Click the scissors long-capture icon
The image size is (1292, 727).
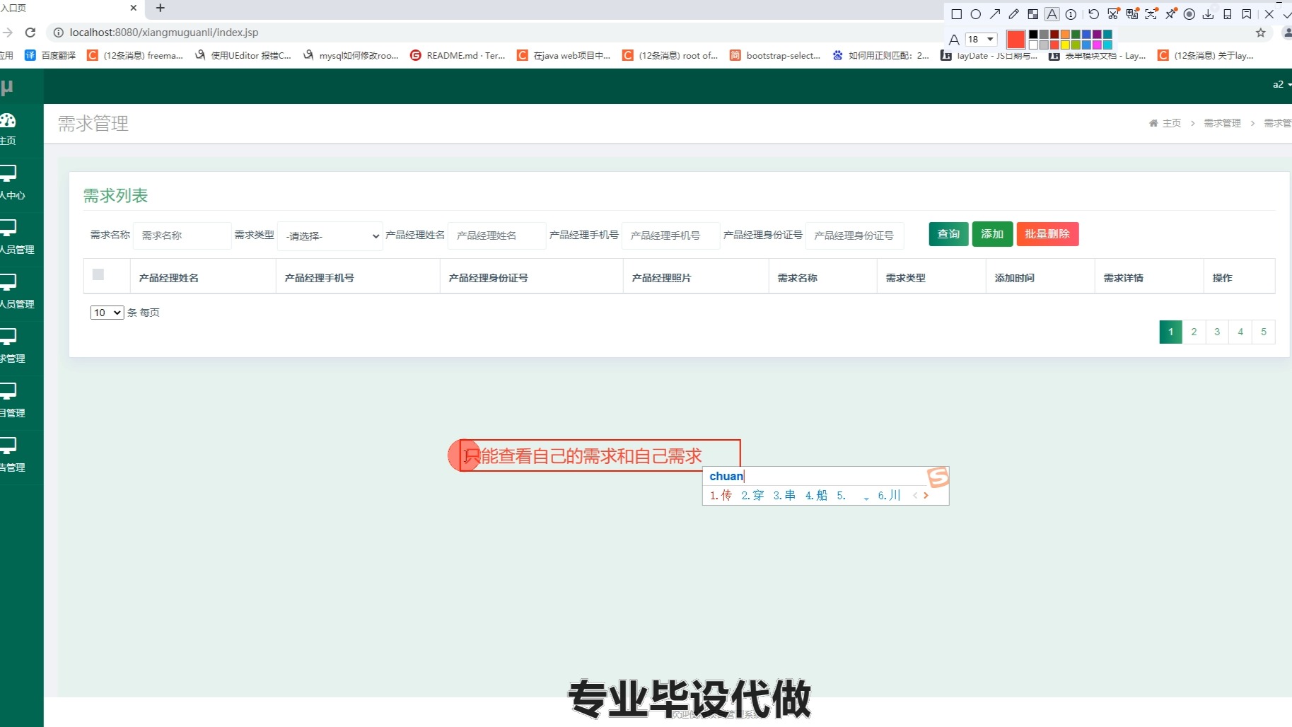[1113, 14]
